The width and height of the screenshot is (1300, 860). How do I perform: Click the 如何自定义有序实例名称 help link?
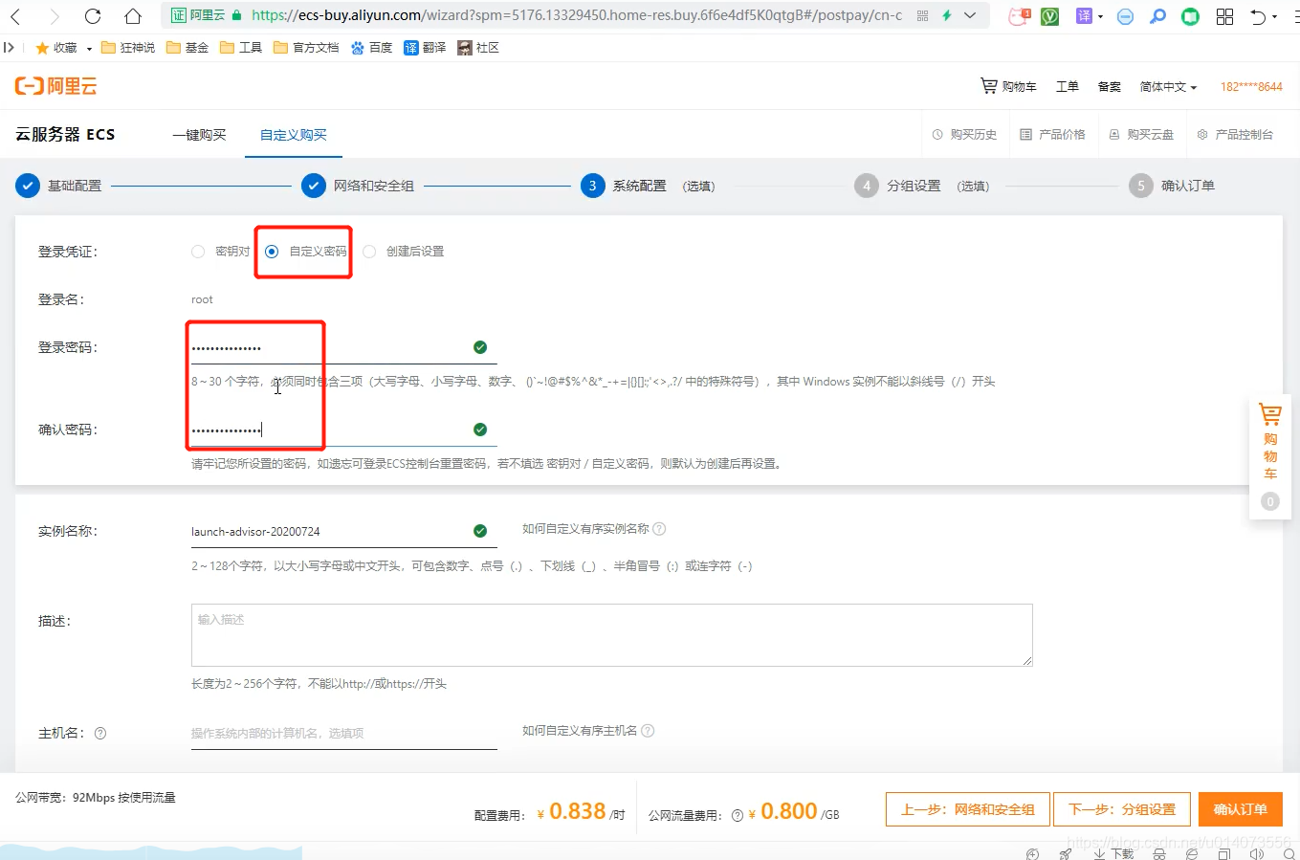tap(585, 529)
